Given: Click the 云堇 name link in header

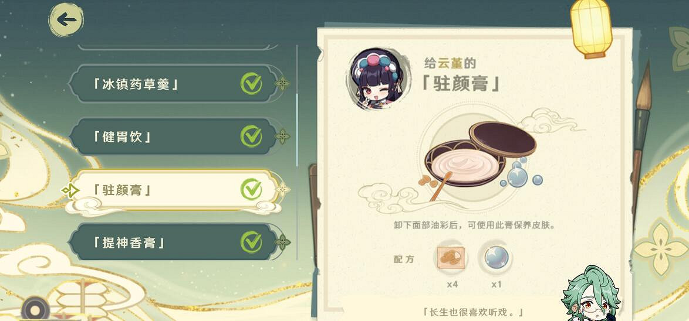Looking at the screenshot, I should coord(450,63).
